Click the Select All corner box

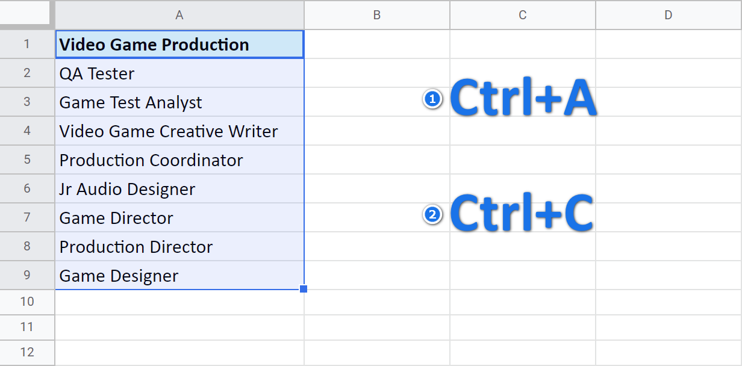26,15
